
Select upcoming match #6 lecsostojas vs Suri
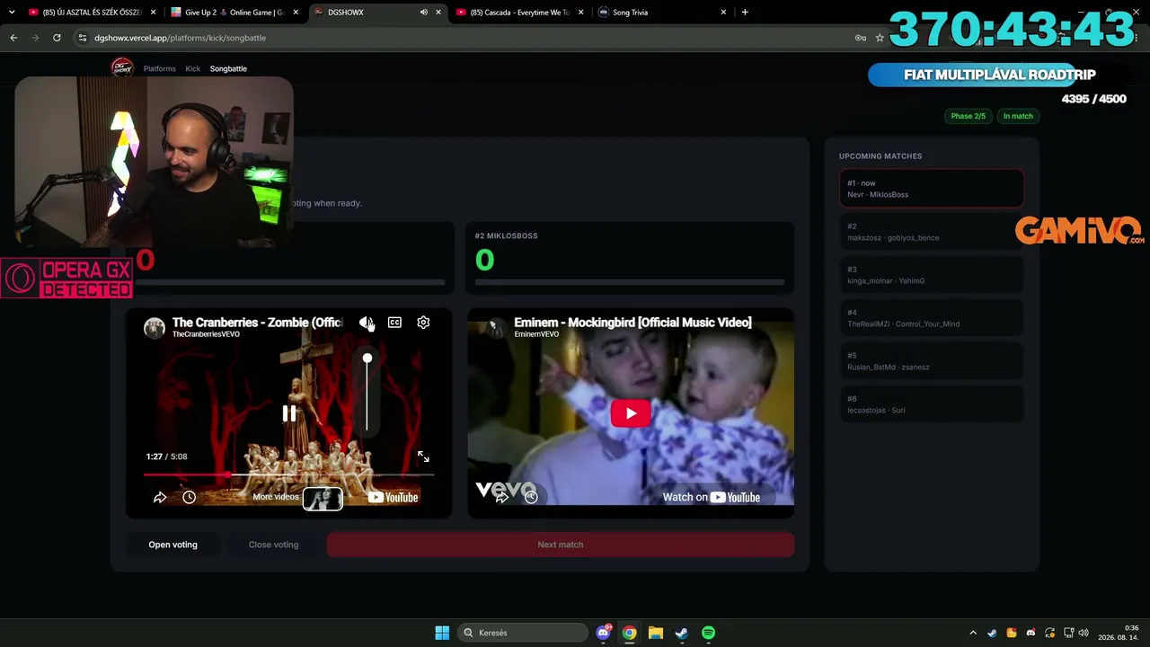coord(932,404)
